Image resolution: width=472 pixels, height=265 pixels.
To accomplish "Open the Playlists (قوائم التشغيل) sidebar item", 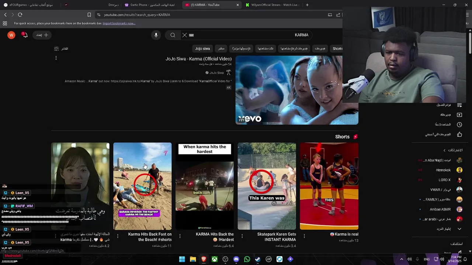I will coord(448,105).
